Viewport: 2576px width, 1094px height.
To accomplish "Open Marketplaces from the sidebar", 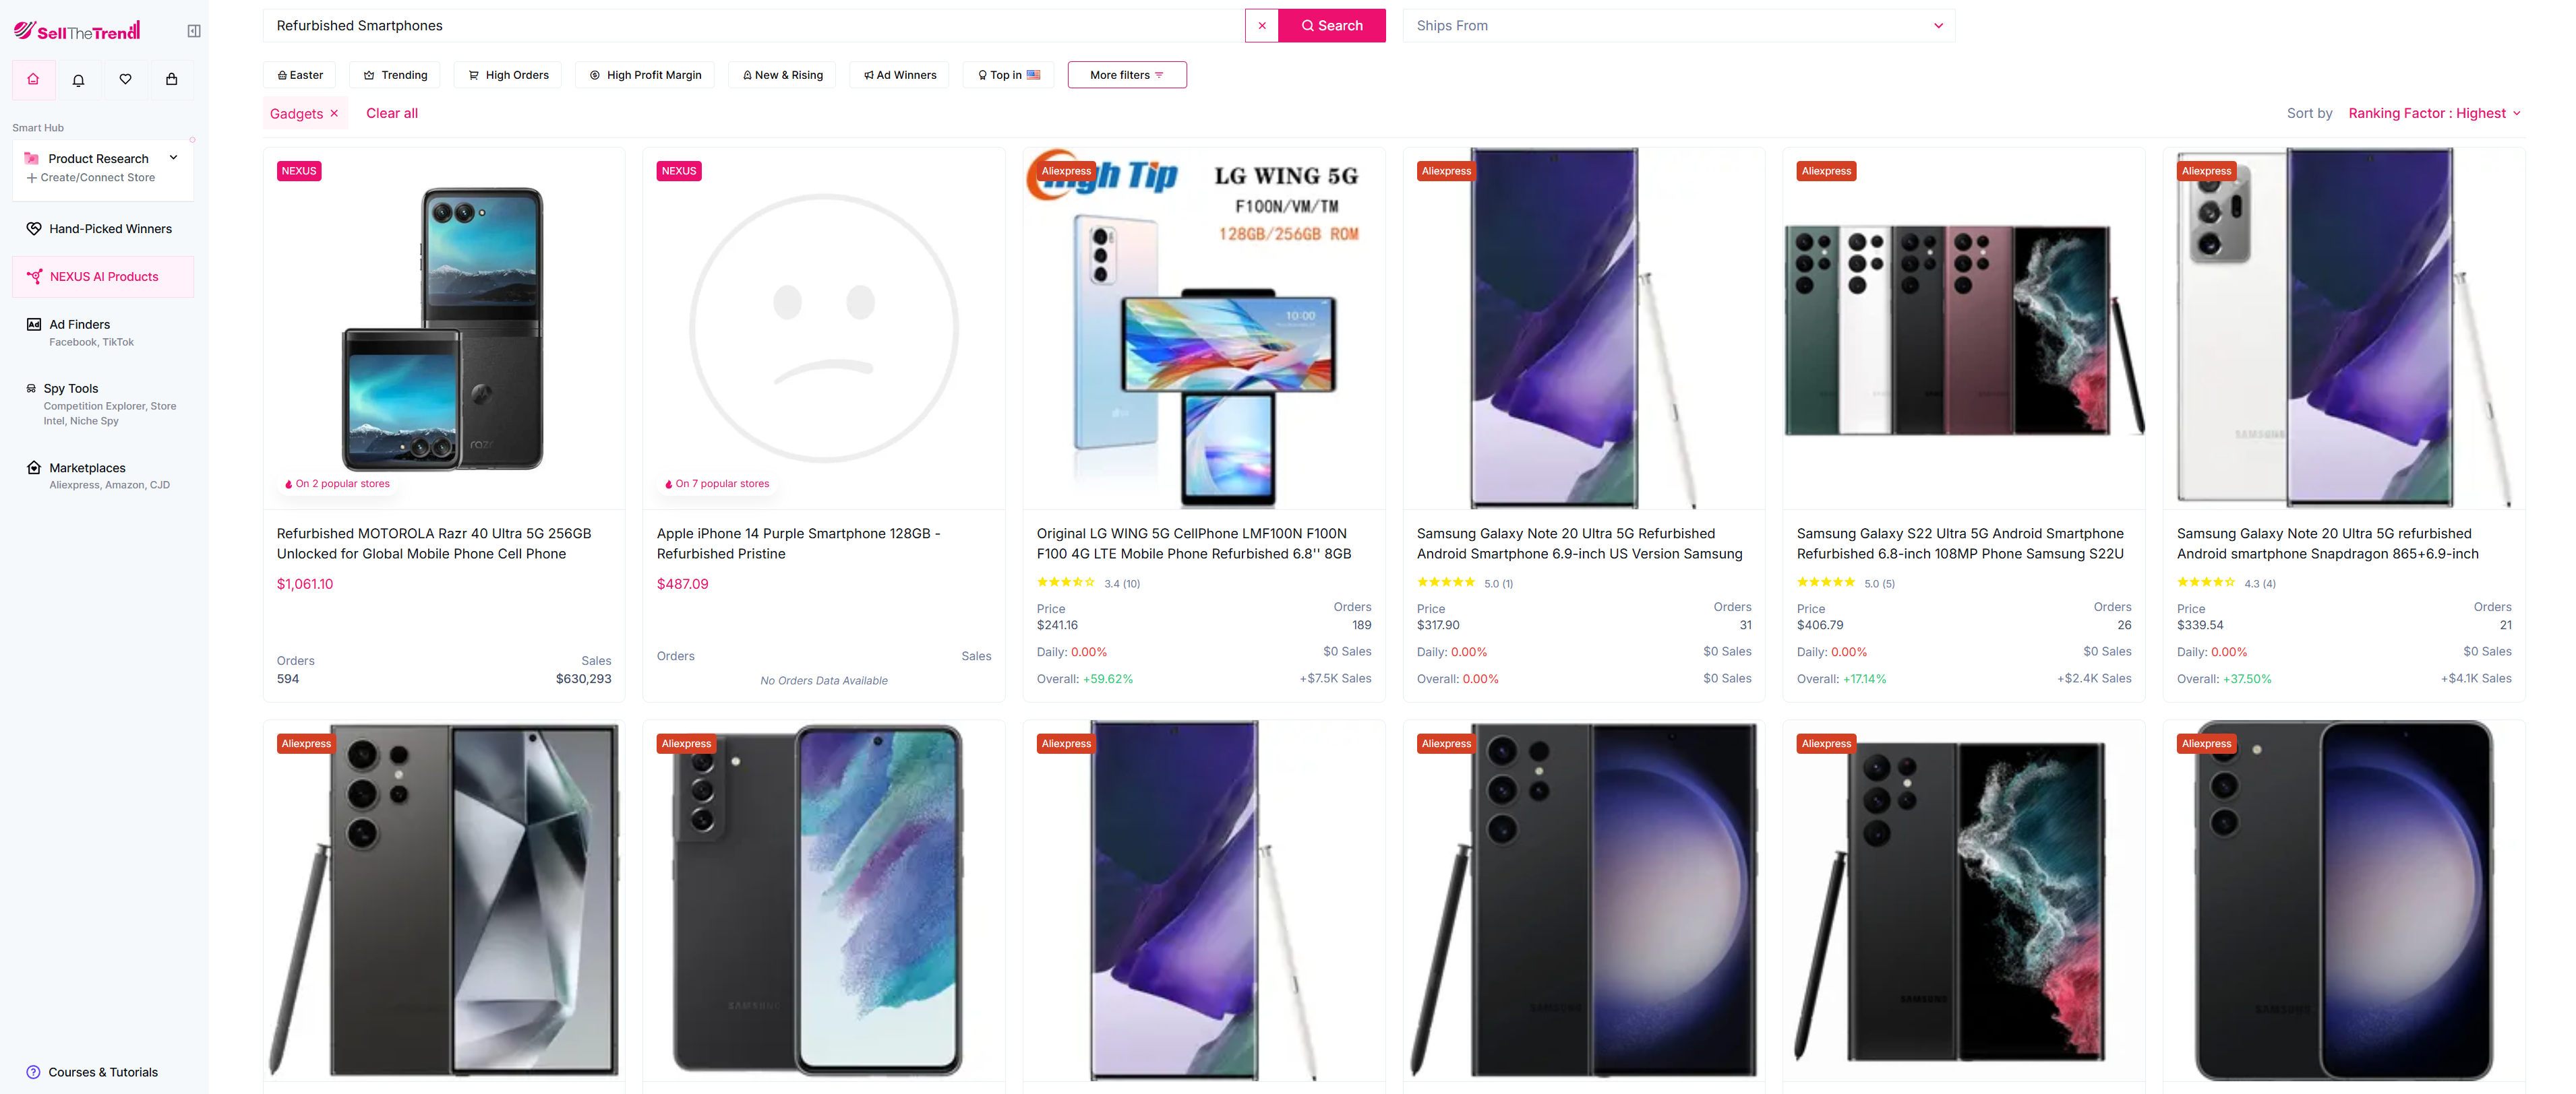I will click(x=87, y=467).
